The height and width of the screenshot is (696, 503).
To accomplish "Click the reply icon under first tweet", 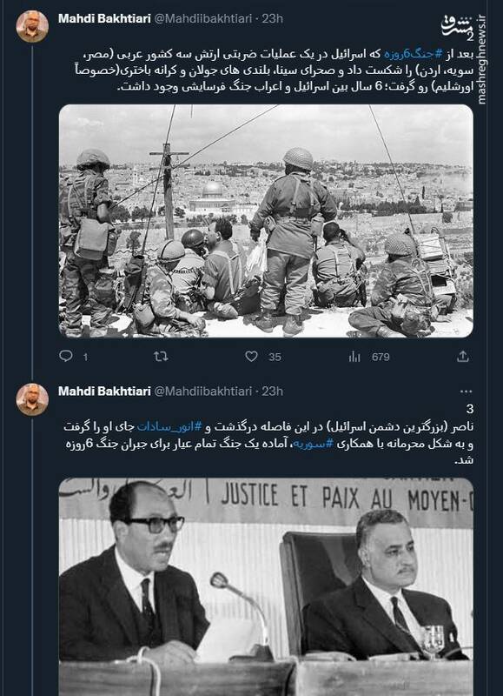I will (65, 356).
